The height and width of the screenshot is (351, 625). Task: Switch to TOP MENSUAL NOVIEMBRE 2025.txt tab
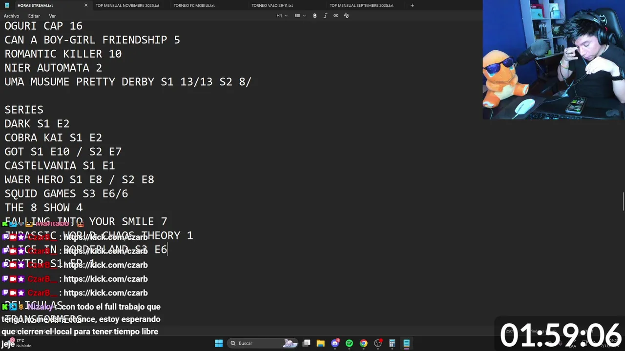click(127, 5)
